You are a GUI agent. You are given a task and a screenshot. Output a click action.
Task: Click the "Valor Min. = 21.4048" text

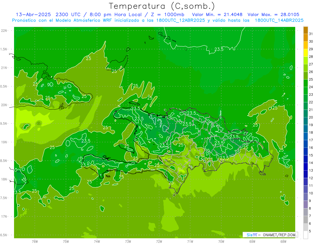217,15
